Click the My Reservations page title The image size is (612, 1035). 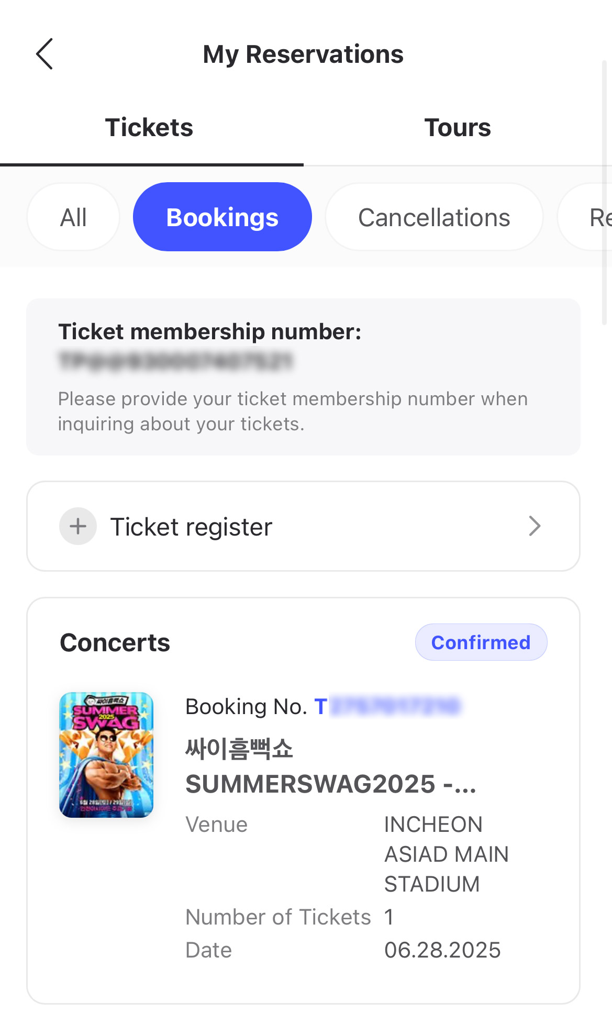coord(303,54)
